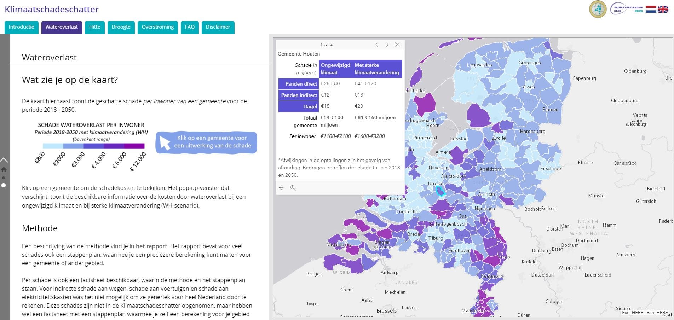Open the Klimaatbestendige Stad NKWK logo
This screenshot has height=320, width=674.
pos(627,9)
